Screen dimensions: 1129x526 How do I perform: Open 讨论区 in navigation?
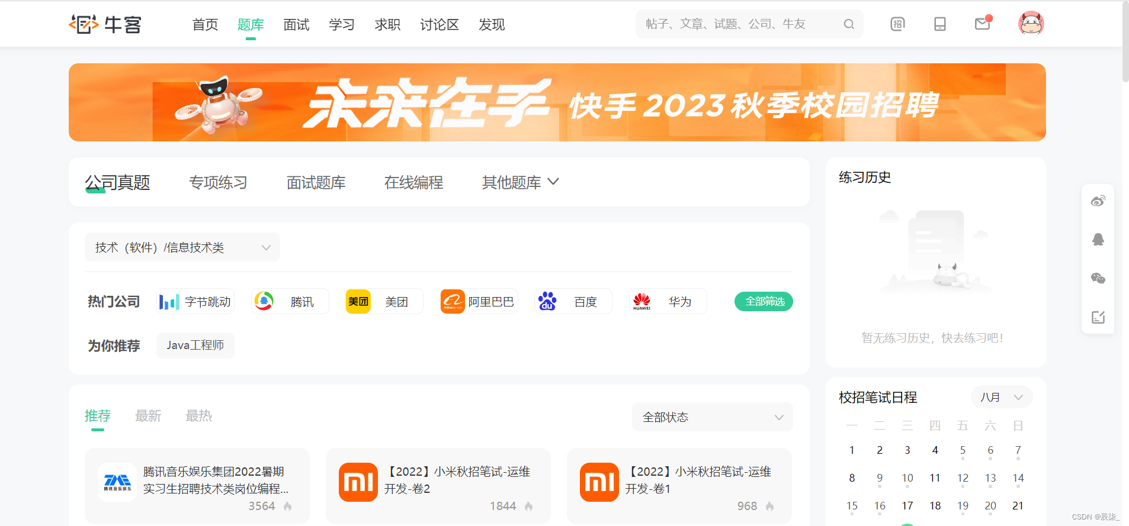pyautogui.click(x=440, y=25)
